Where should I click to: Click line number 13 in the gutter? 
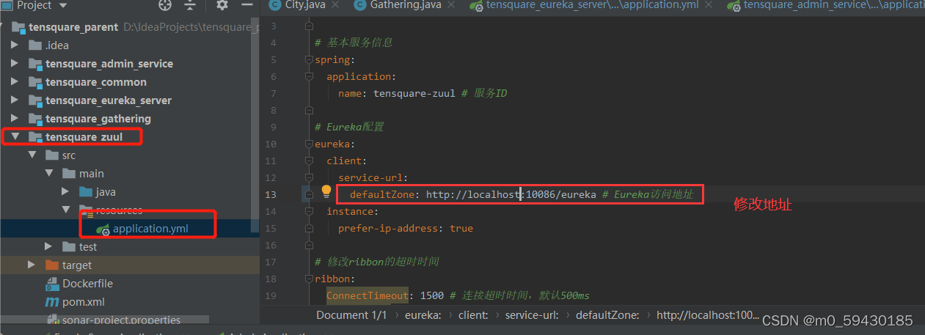coord(271,194)
